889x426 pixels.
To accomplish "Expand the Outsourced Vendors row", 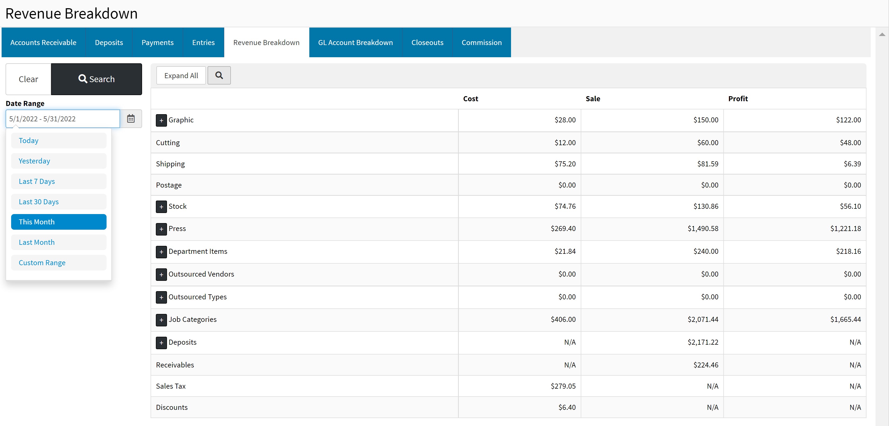I will click(161, 274).
